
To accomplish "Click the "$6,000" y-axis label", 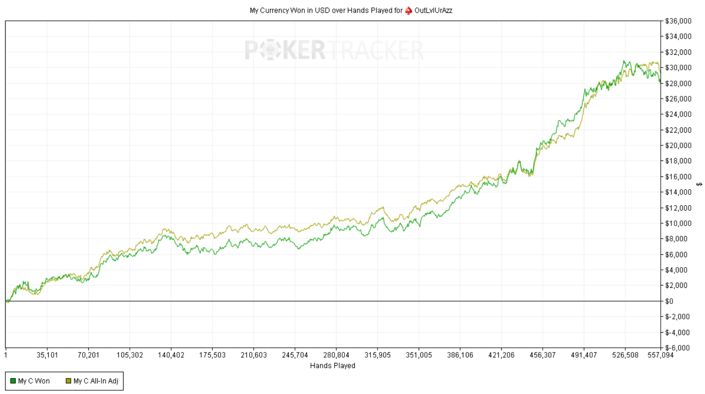I will (x=676, y=254).
